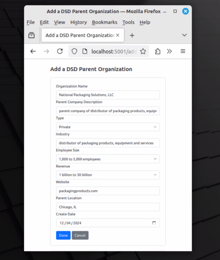Bookmark this page with the star icon
This screenshot has width=220, height=260.
(143, 51)
